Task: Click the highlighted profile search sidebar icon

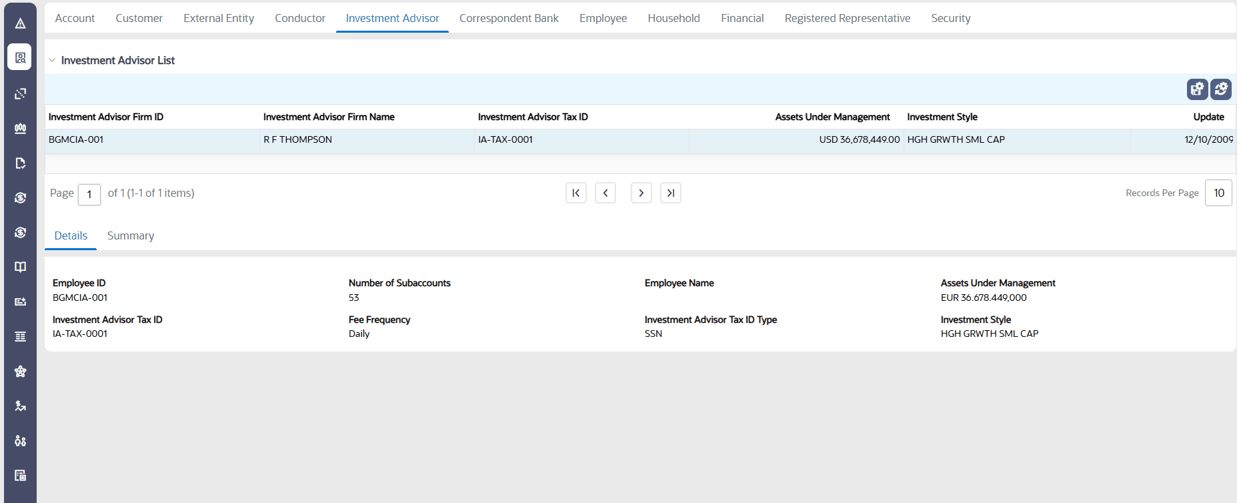Action: tap(20, 57)
